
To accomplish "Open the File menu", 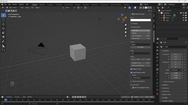I will [5, 4].
